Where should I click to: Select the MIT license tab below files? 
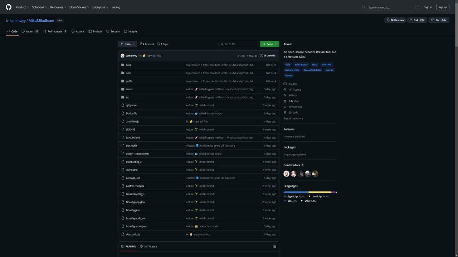[148, 247]
